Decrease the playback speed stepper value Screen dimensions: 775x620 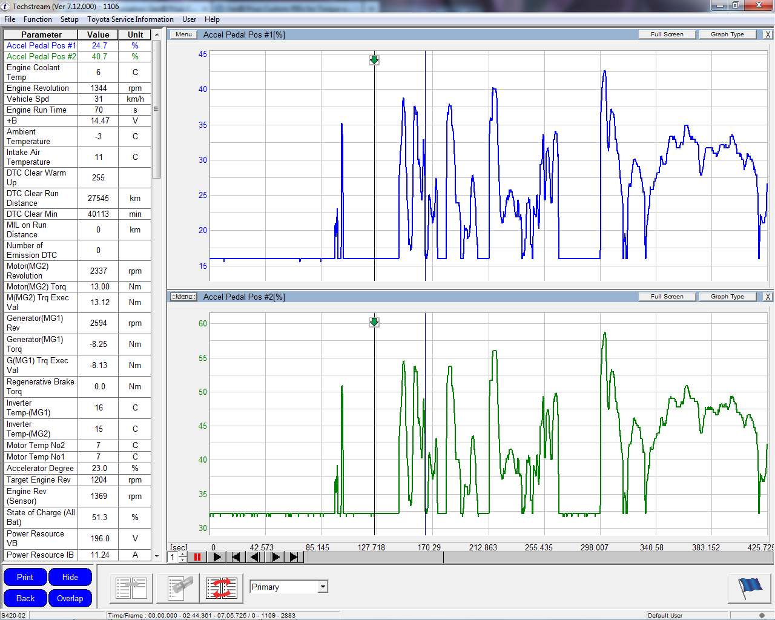coord(183,560)
